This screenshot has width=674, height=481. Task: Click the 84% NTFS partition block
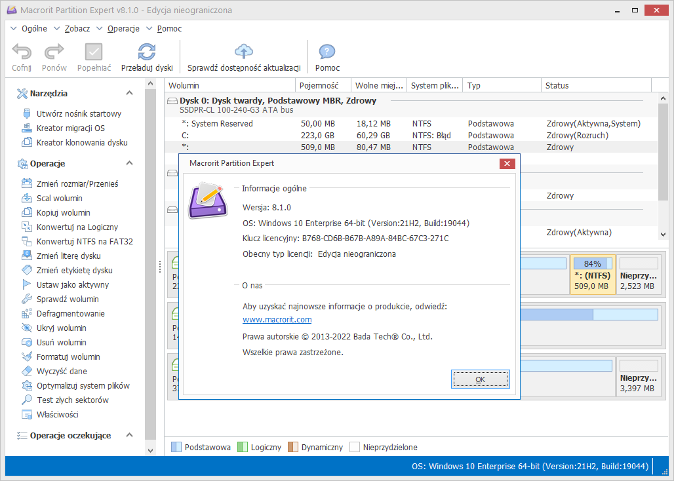pyautogui.click(x=592, y=275)
